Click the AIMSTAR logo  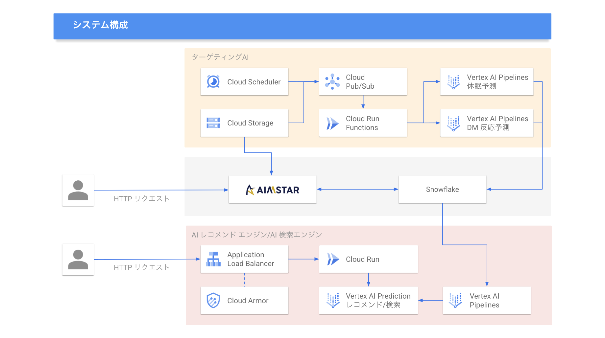[273, 190]
